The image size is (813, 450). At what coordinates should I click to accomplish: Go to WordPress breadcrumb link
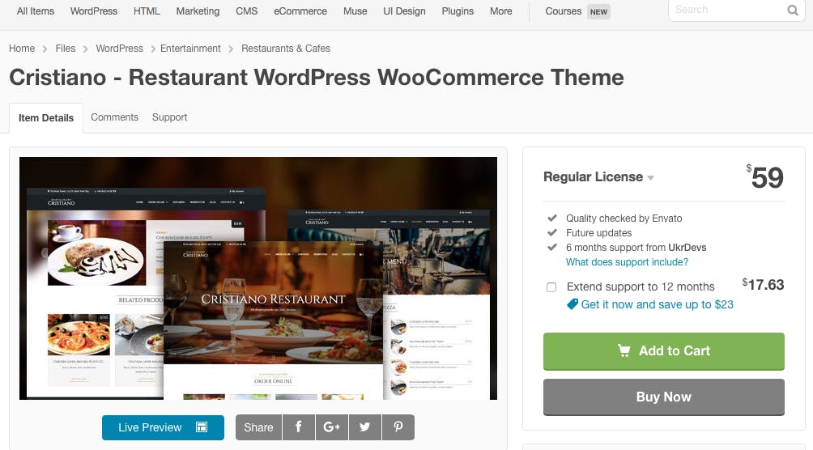(119, 49)
